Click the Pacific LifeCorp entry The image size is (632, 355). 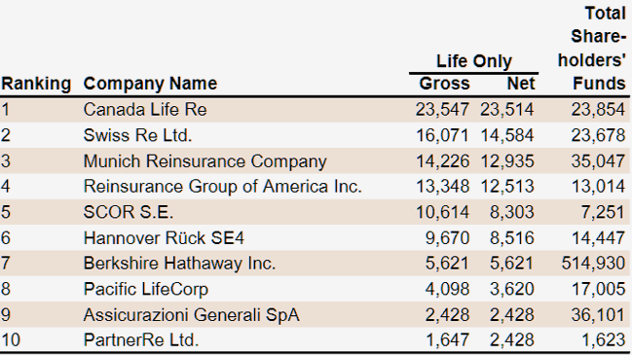pos(145,289)
